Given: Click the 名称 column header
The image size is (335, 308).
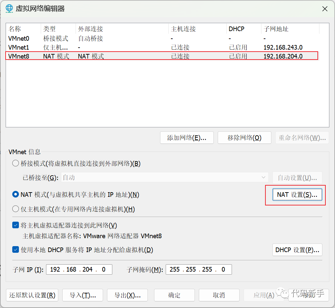Looking at the screenshot, I should (x=24, y=29).
